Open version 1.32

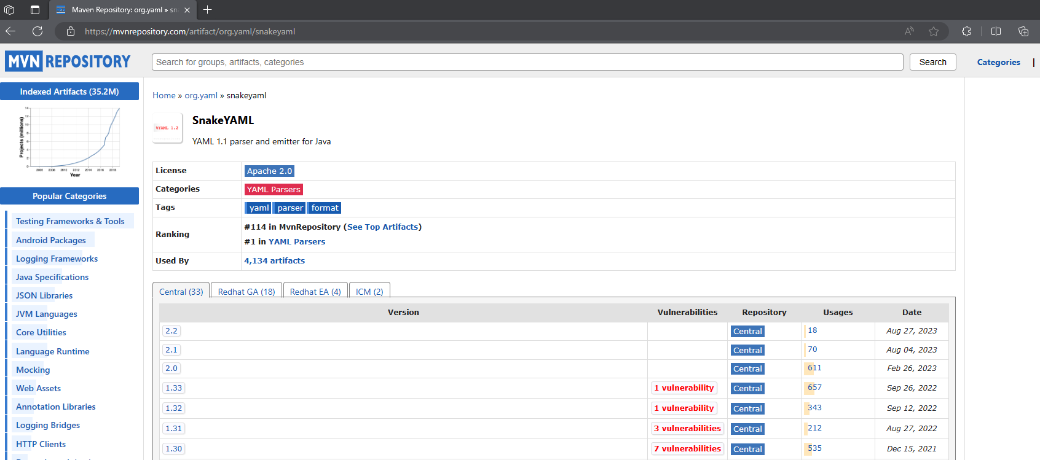[174, 408]
